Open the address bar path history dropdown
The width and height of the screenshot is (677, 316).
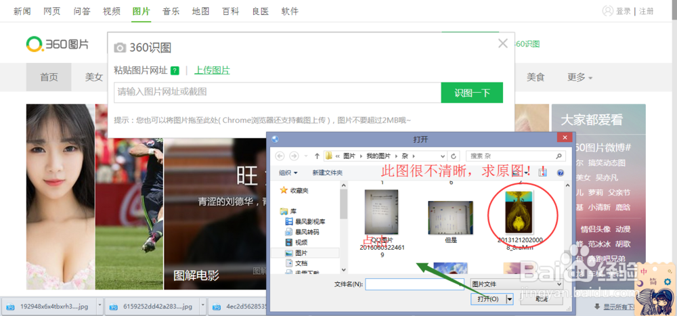443,156
